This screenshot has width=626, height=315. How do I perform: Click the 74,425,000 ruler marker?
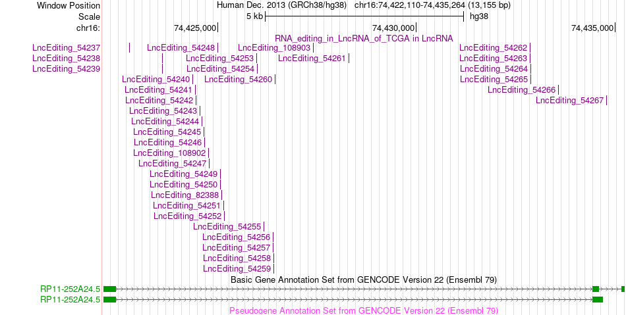pyautogui.click(x=195, y=28)
